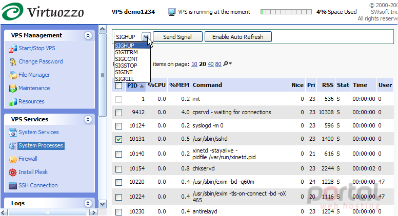398x216 pixels.
Task: Sort the table by %MEM column
Action: tap(179, 85)
